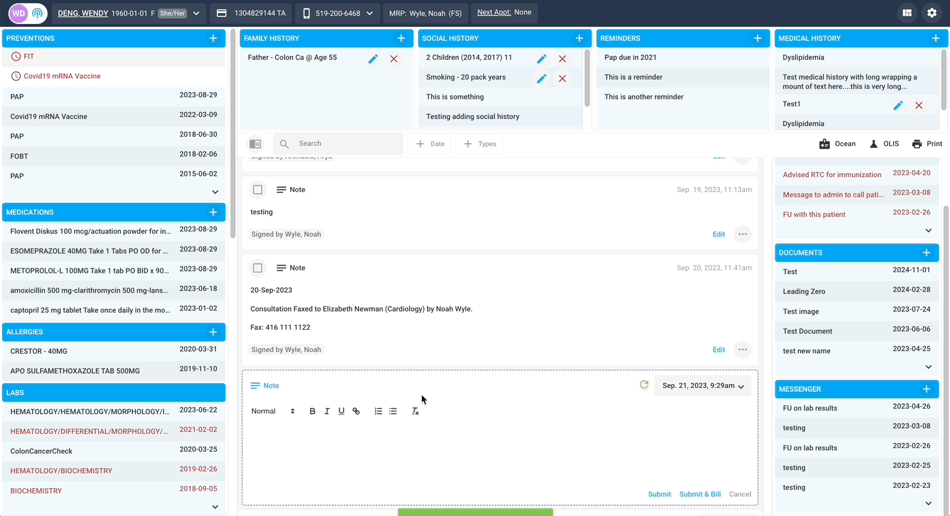The width and height of the screenshot is (950, 516).
Task: Toggle the side panel layout icon
Action: coord(256,144)
